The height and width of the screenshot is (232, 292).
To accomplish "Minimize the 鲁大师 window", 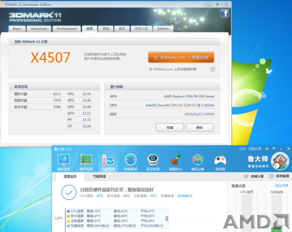I will (281, 149).
